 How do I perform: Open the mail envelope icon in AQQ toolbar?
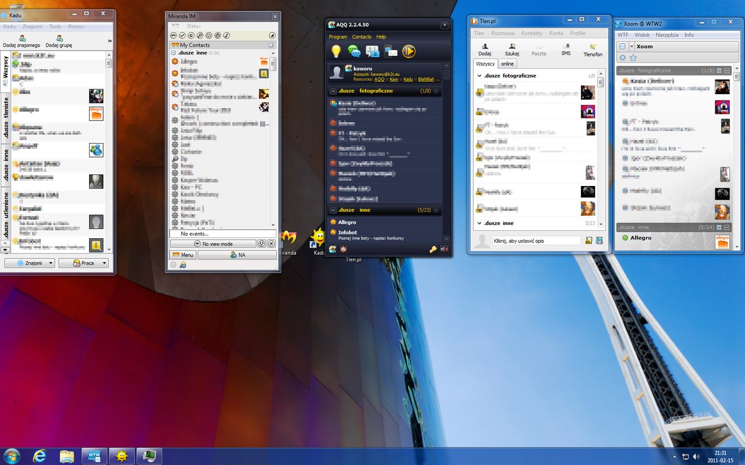click(391, 51)
